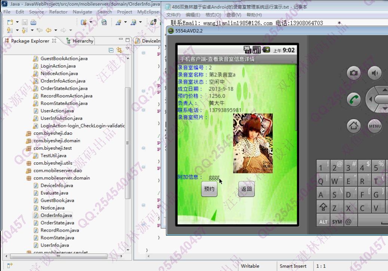This screenshot has height=271, width=388.
Task: Click Package Explorer vertical scrollbar thumb
Action: (x=128, y=143)
